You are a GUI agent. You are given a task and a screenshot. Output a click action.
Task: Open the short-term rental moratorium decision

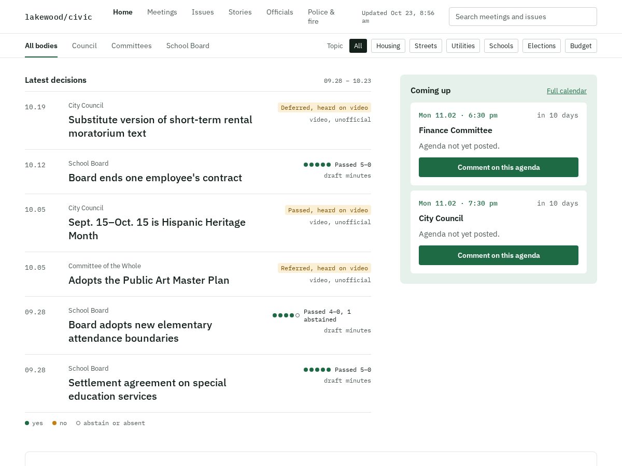[160, 126]
